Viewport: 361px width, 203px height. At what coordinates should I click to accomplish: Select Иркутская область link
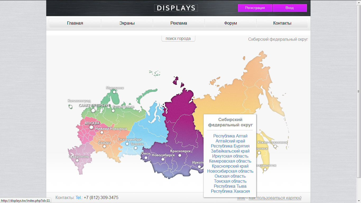tap(230, 156)
